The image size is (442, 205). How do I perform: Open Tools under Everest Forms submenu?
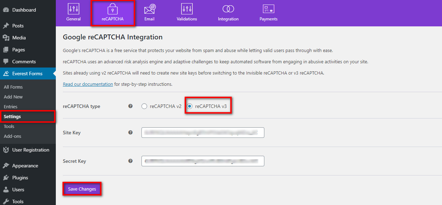[x=9, y=126]
